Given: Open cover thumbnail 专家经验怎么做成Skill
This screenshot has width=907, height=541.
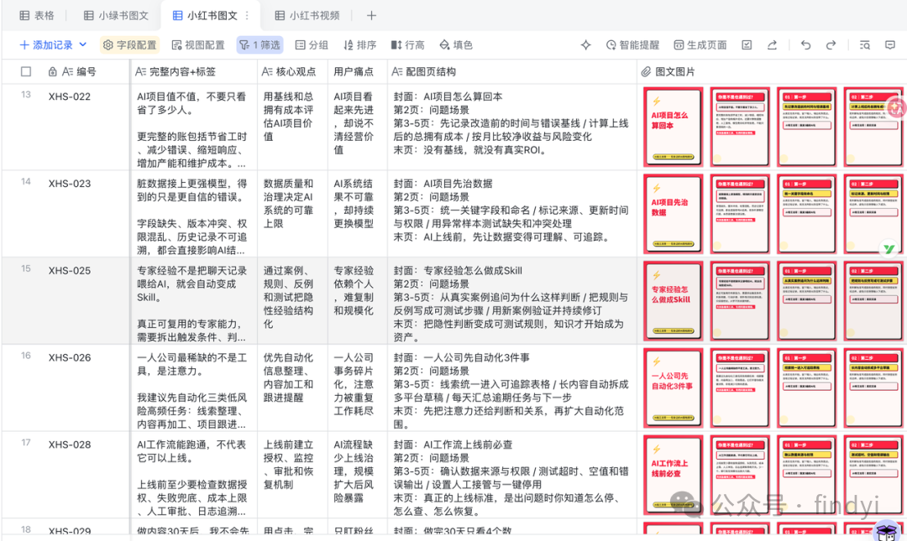Looking at the screenshot, I should 674,300.
